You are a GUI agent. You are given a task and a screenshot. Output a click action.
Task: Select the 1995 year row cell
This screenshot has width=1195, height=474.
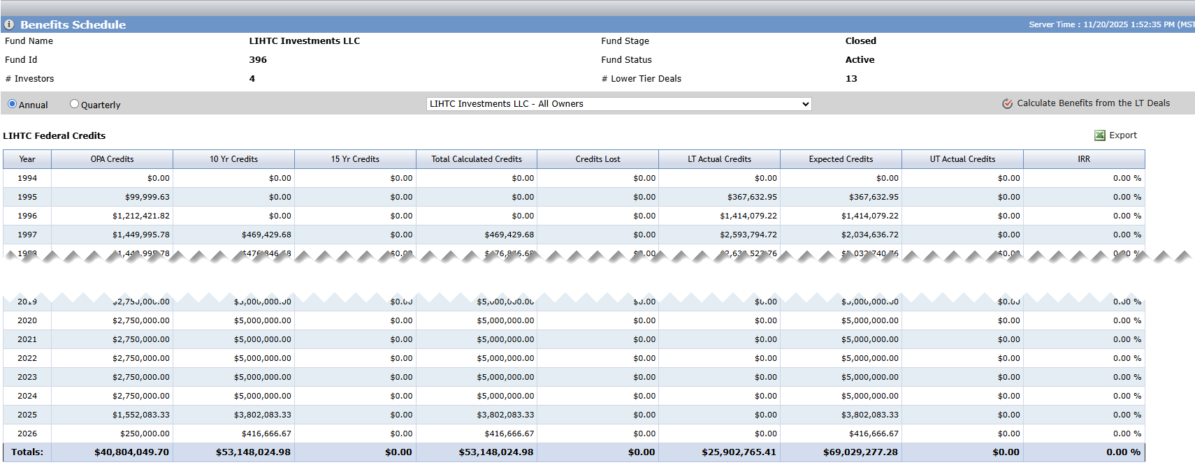pyautogui.click(x=27, y=197)
